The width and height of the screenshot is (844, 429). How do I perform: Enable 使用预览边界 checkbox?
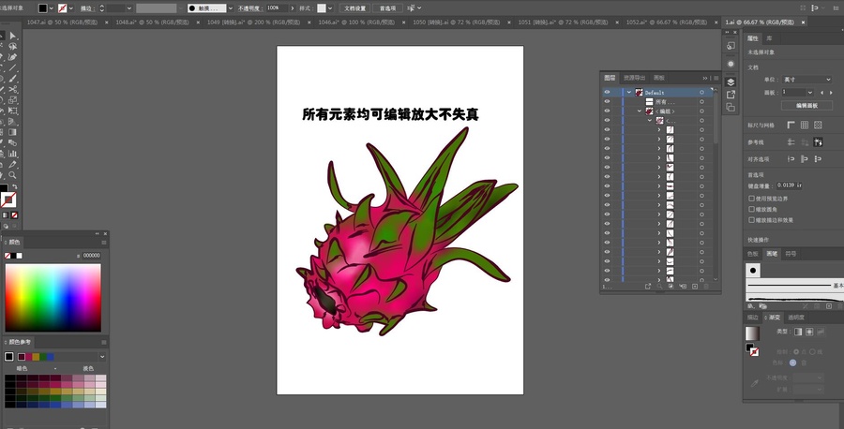tap(751, 199)
